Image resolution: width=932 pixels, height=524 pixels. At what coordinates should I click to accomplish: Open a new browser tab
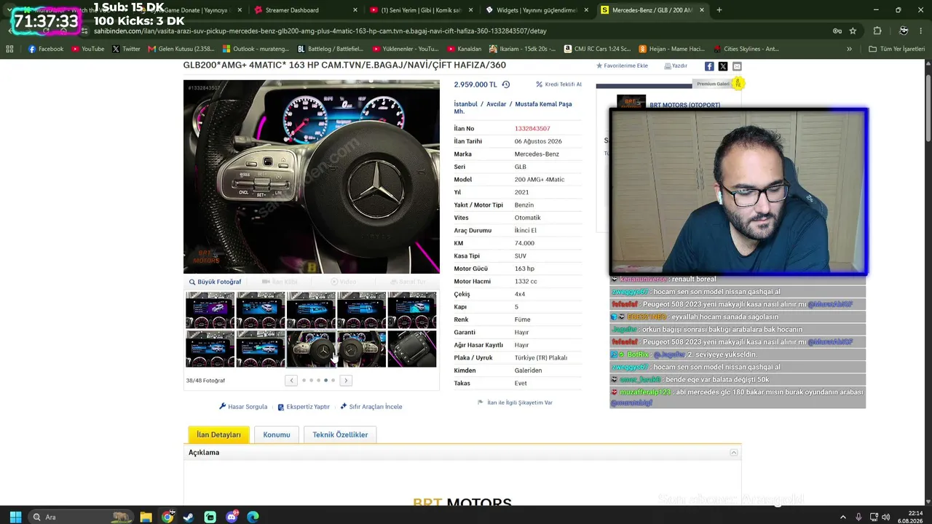719,10
